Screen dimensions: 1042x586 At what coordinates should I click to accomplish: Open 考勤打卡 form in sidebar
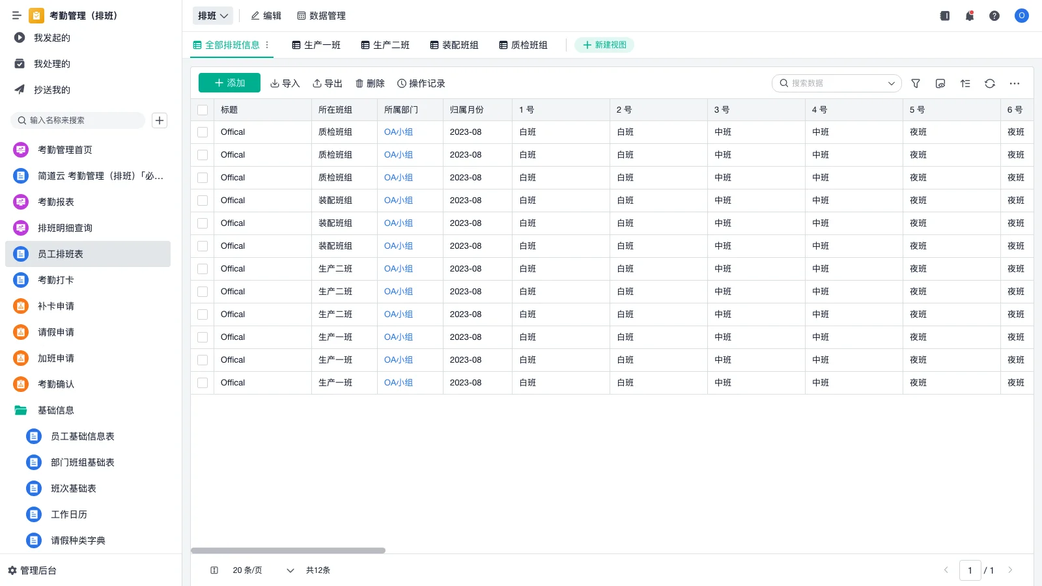(x=88, y=280)
